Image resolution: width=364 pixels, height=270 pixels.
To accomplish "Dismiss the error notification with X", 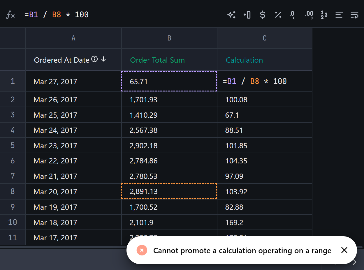I will click(x=344, y=250).
